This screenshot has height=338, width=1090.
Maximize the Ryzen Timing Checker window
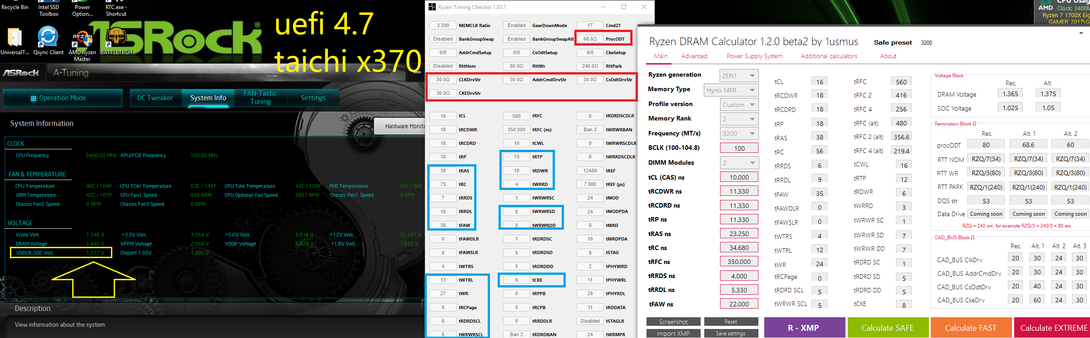click(x=624, y=7)
